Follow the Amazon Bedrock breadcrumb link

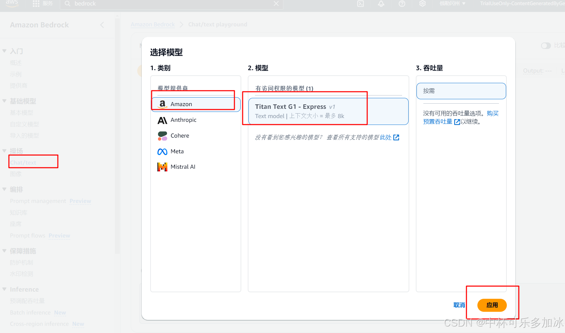[153, 24]
